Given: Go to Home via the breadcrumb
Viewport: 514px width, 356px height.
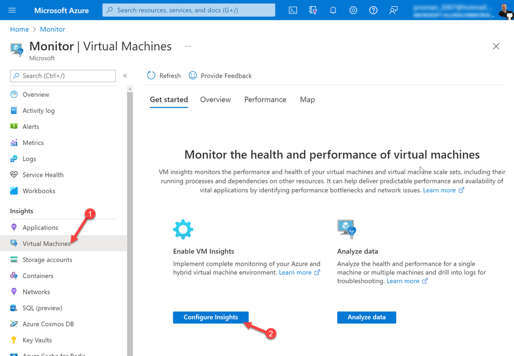Looking at the screenshot, I should (20, 29).
